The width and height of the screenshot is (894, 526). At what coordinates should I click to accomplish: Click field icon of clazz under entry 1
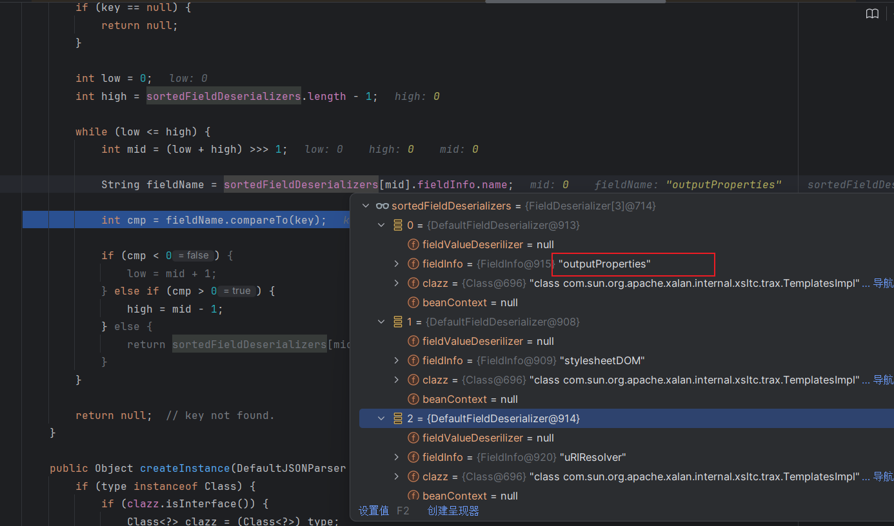[413, 380]
